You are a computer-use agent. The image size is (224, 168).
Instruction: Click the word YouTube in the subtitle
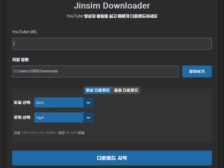[x=75, y=16]
